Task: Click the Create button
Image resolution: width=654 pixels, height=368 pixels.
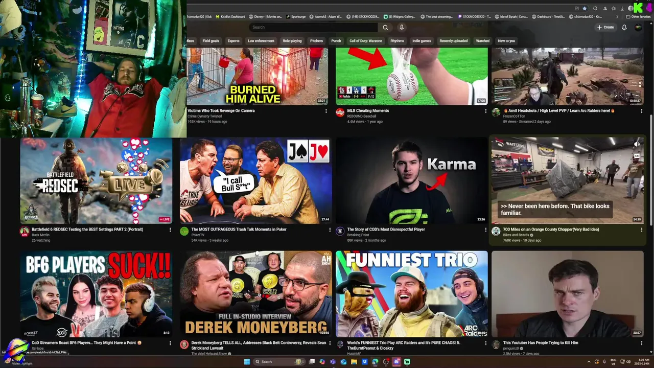Action: (605, 27)
